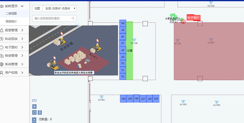
Task: Select 二维视图 submenu item
Action: point(11,14)
